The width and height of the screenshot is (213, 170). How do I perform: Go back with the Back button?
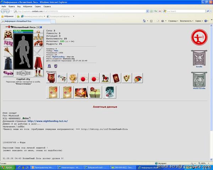3,11
